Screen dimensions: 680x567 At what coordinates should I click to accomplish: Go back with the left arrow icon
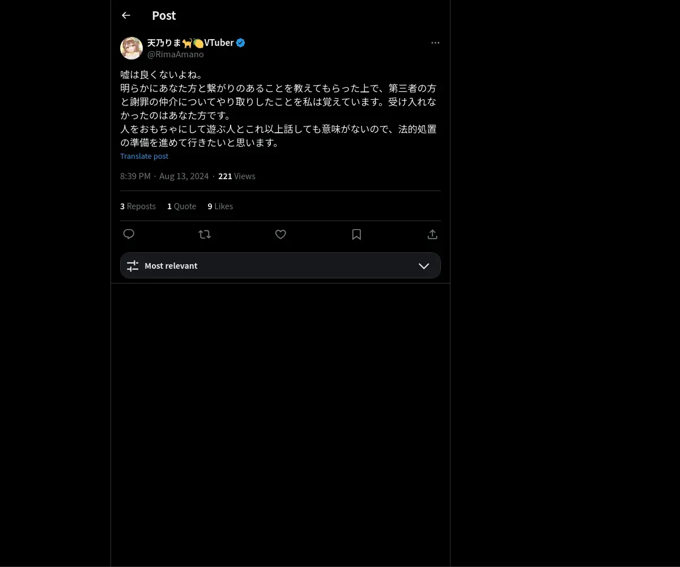click(126, 15)
